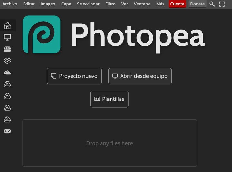
Task: Expand the Imagen menu
Action: pyautogui.click(x=48, y=4)
